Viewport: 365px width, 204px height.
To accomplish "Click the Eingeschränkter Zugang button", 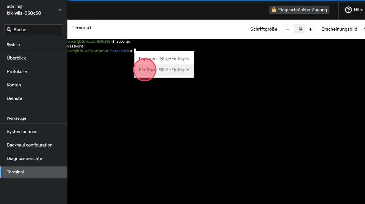I will pyautogui.click(x=299, y=10).
